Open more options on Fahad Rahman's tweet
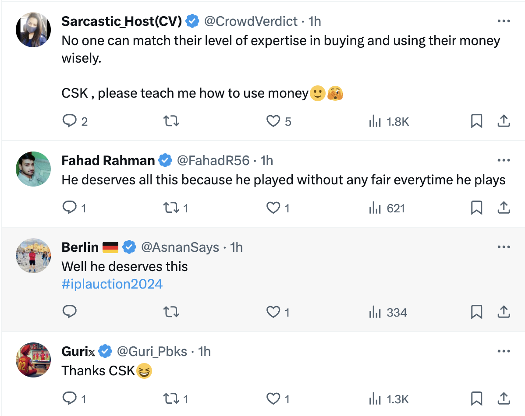The image size is (525, 416). click(504, 161)
